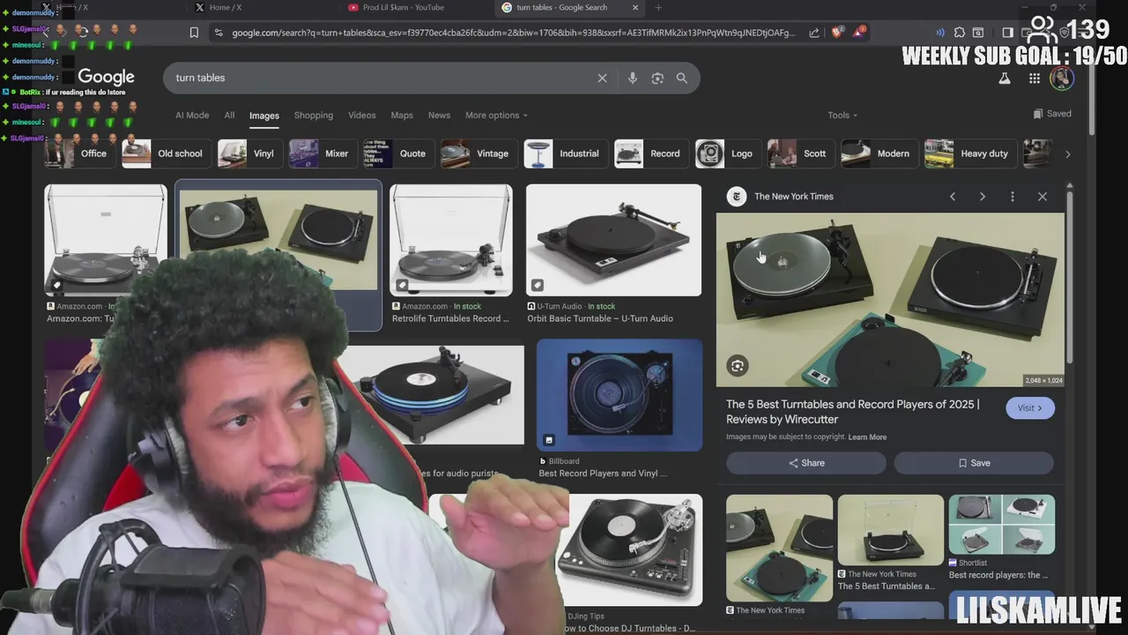Bookmark this page from the address bar
The height and width of the screenshot is (635, 1128).
pos(194,33)
